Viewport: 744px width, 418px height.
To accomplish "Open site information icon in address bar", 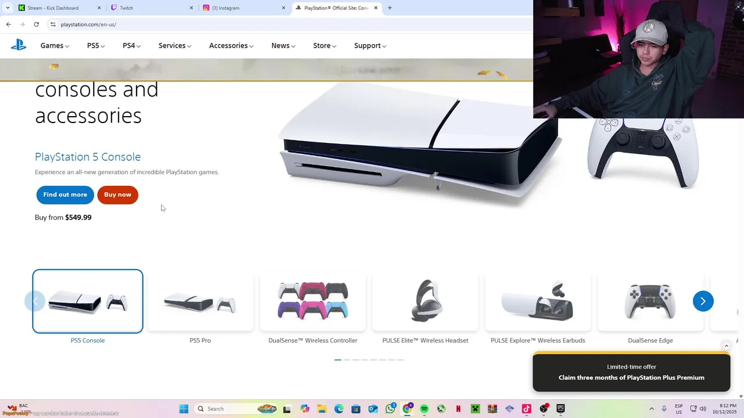I will (x=52, y=24).
